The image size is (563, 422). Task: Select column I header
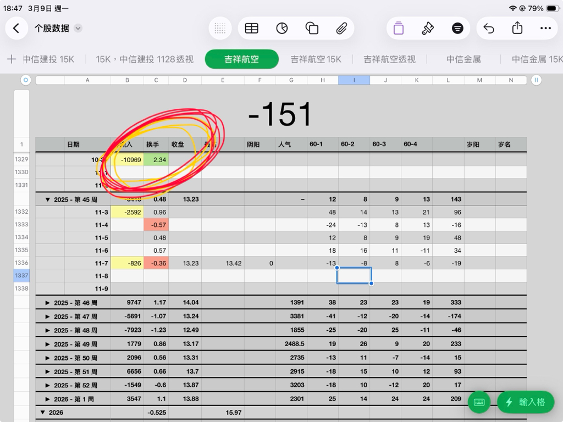[354, 80]
